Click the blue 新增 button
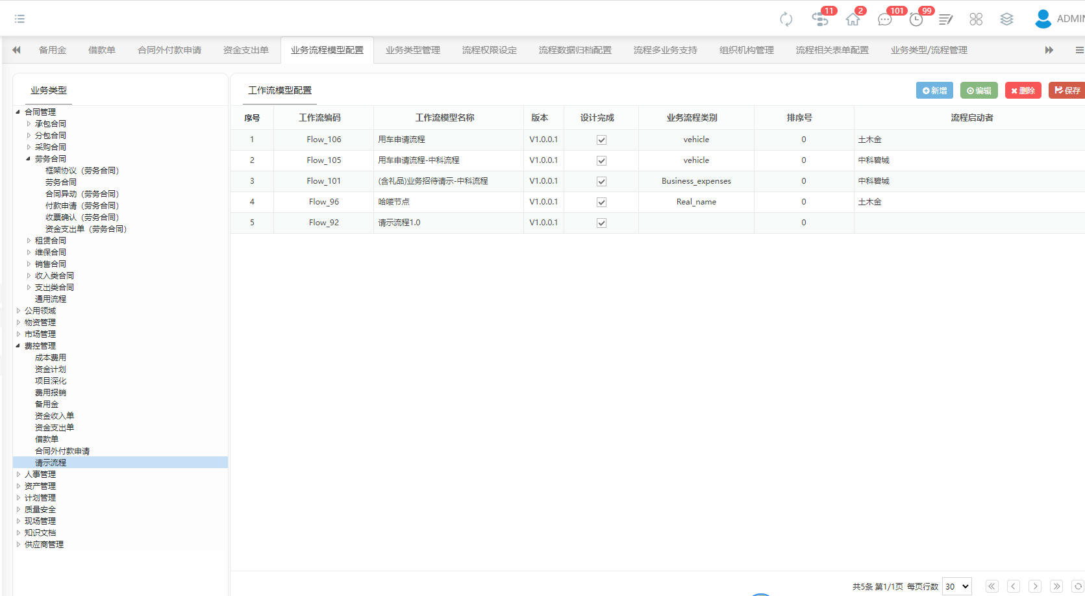This screenshot has width=1085, height=596. pyautogui.click(x=934, y=90)
